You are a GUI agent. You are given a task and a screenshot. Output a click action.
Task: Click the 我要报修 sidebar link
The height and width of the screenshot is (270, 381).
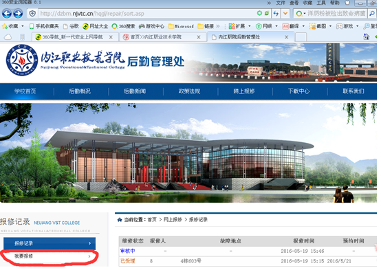tap(50, 256)
